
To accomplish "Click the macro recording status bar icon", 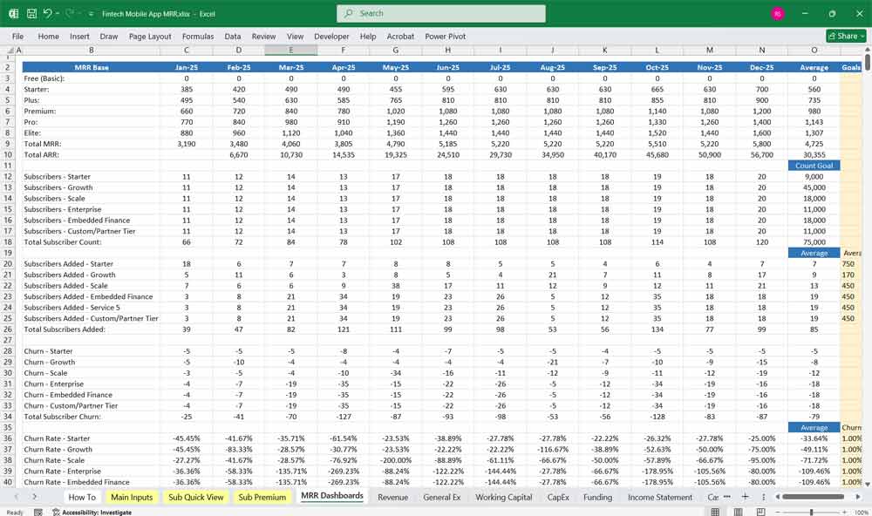I will click(37, 513).
